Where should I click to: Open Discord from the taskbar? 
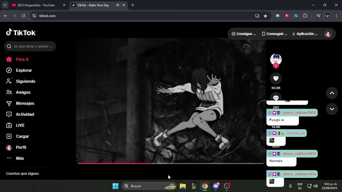[216, 186]
